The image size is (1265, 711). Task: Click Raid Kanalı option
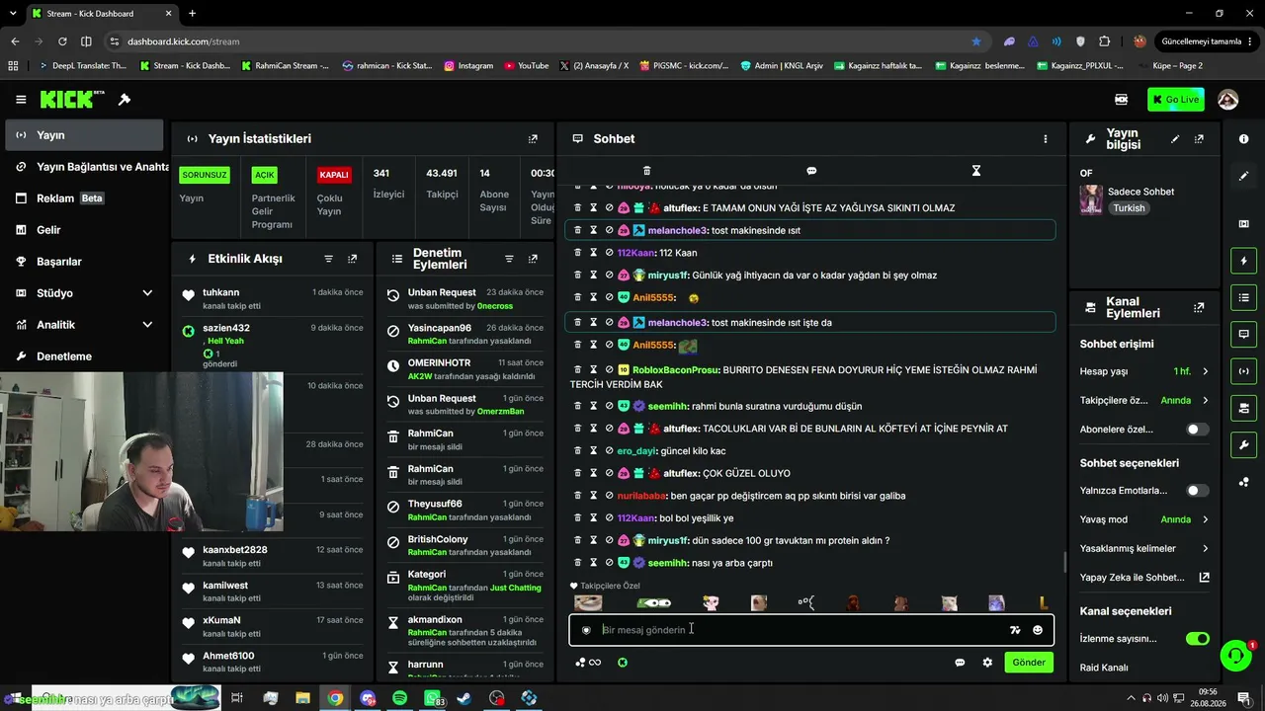pyautogui.click(x=1104, y=668)
